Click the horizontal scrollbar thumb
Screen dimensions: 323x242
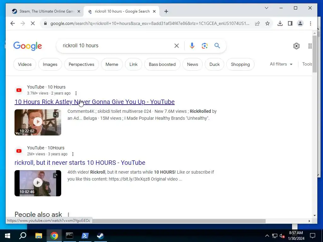pos(179,221)
